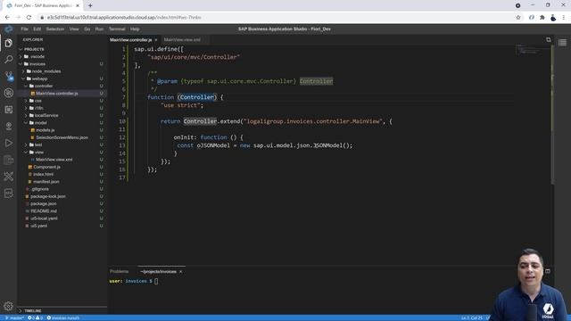Collapse the controller folder
The height and width of the screenshot is (321, 571).
(x=26, y=86)
